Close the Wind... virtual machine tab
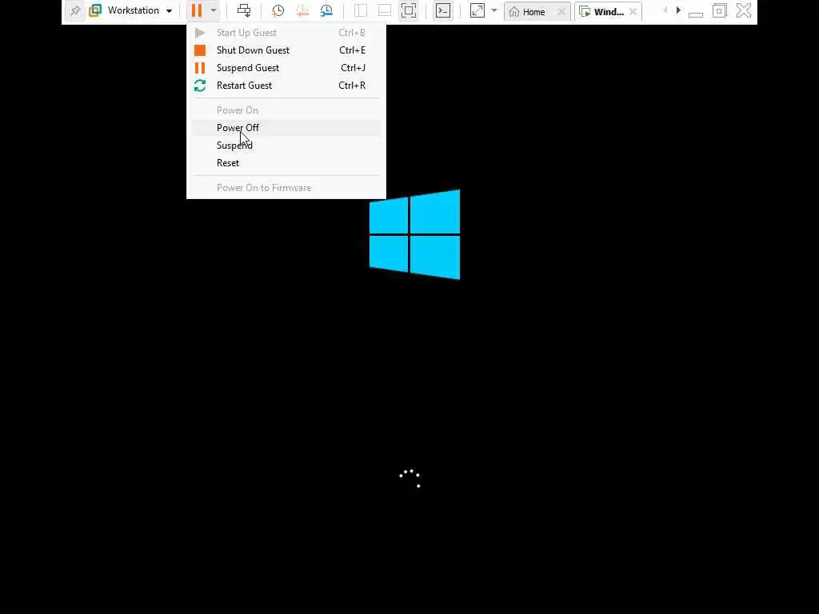This screenshot has width=819, height=614. tap(633, 11)
